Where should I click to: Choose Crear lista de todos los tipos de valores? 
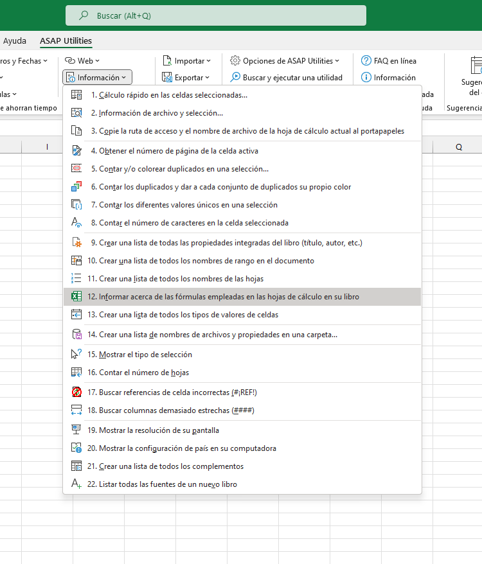(x=242, y=315)
